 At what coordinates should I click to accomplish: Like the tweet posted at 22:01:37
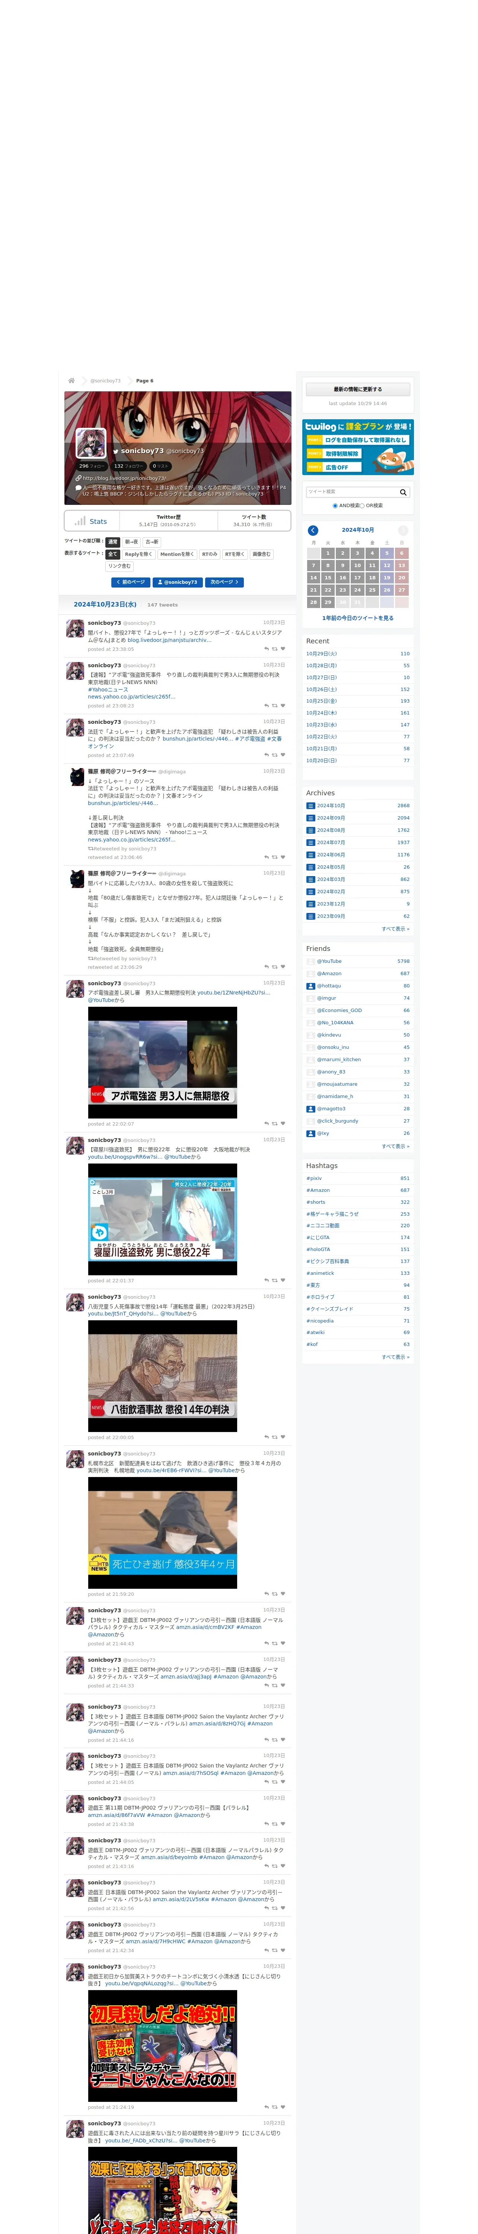tap(283, 1281)
